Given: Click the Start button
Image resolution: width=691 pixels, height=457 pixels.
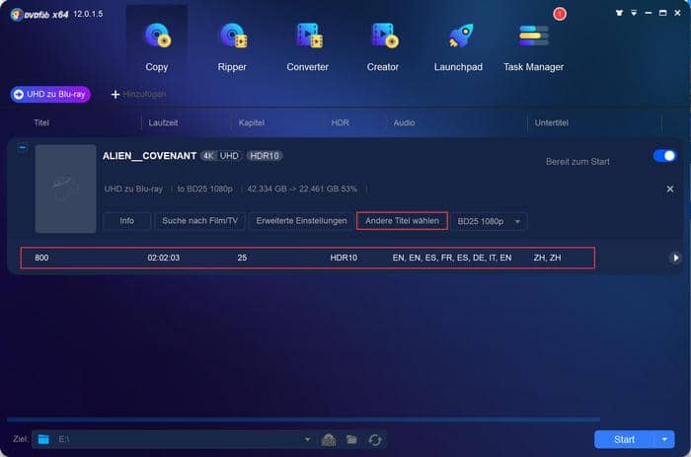Looking at the screenshot, I should 624,439.
